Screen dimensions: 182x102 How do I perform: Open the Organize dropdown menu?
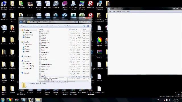(x=25, y=26)
